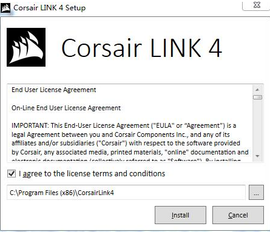Screen dimensions: 270x232
Task: Click the 'Corsair LINK 4' heading text
Action: tap(141, 48)
